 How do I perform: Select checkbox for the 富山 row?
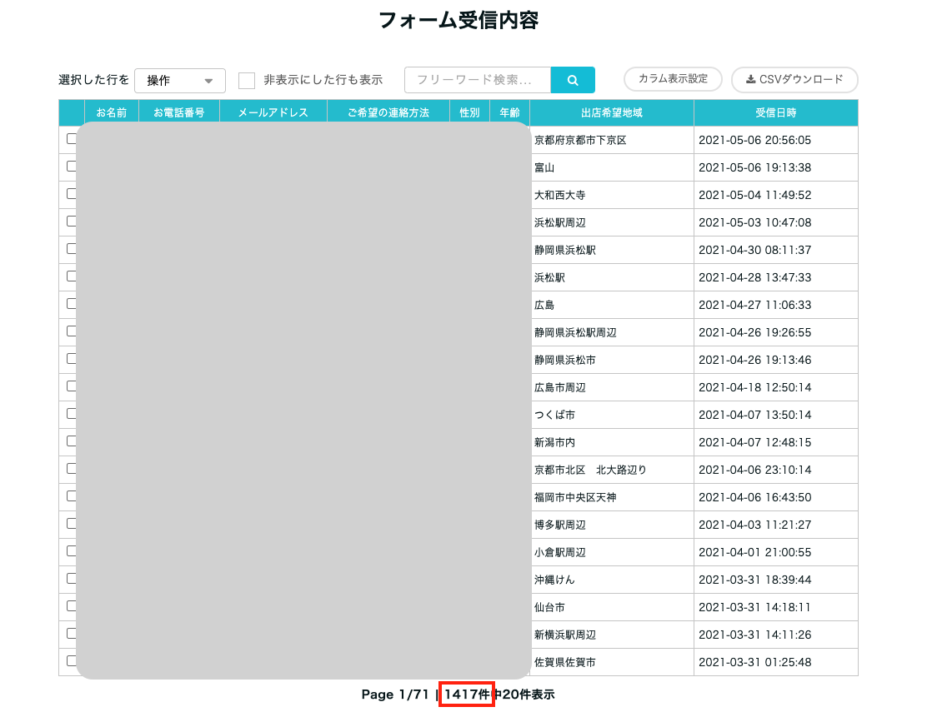72,167
